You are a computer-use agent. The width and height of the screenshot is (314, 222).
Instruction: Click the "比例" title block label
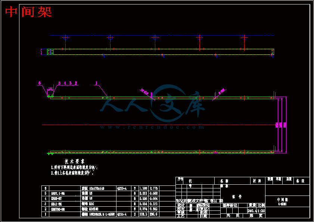[x=261, y=205]
